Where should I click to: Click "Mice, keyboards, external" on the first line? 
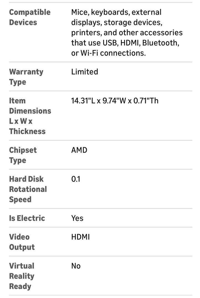click(x=116, y=12)
